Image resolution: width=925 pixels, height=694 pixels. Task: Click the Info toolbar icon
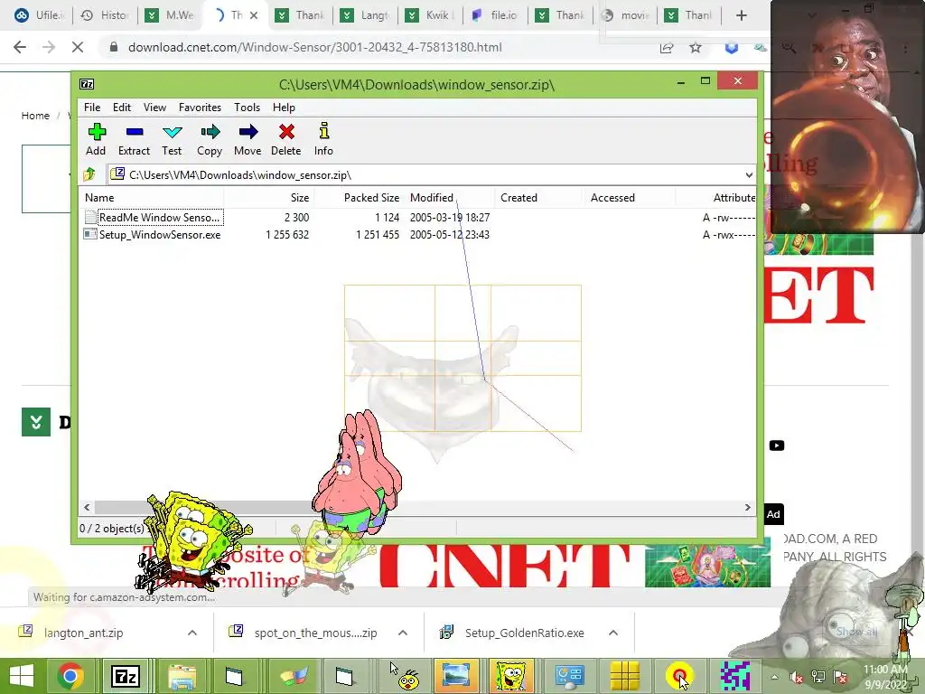(x=323, y=139)
